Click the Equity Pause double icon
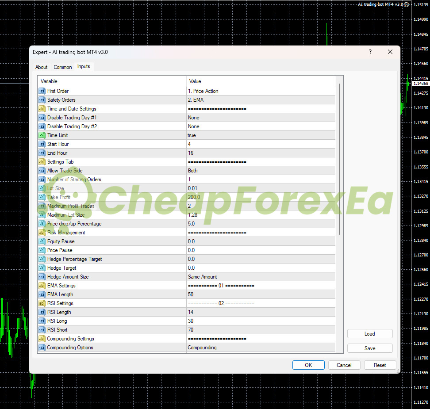Viewport: 430px width, 409px height. pos(42,241)
